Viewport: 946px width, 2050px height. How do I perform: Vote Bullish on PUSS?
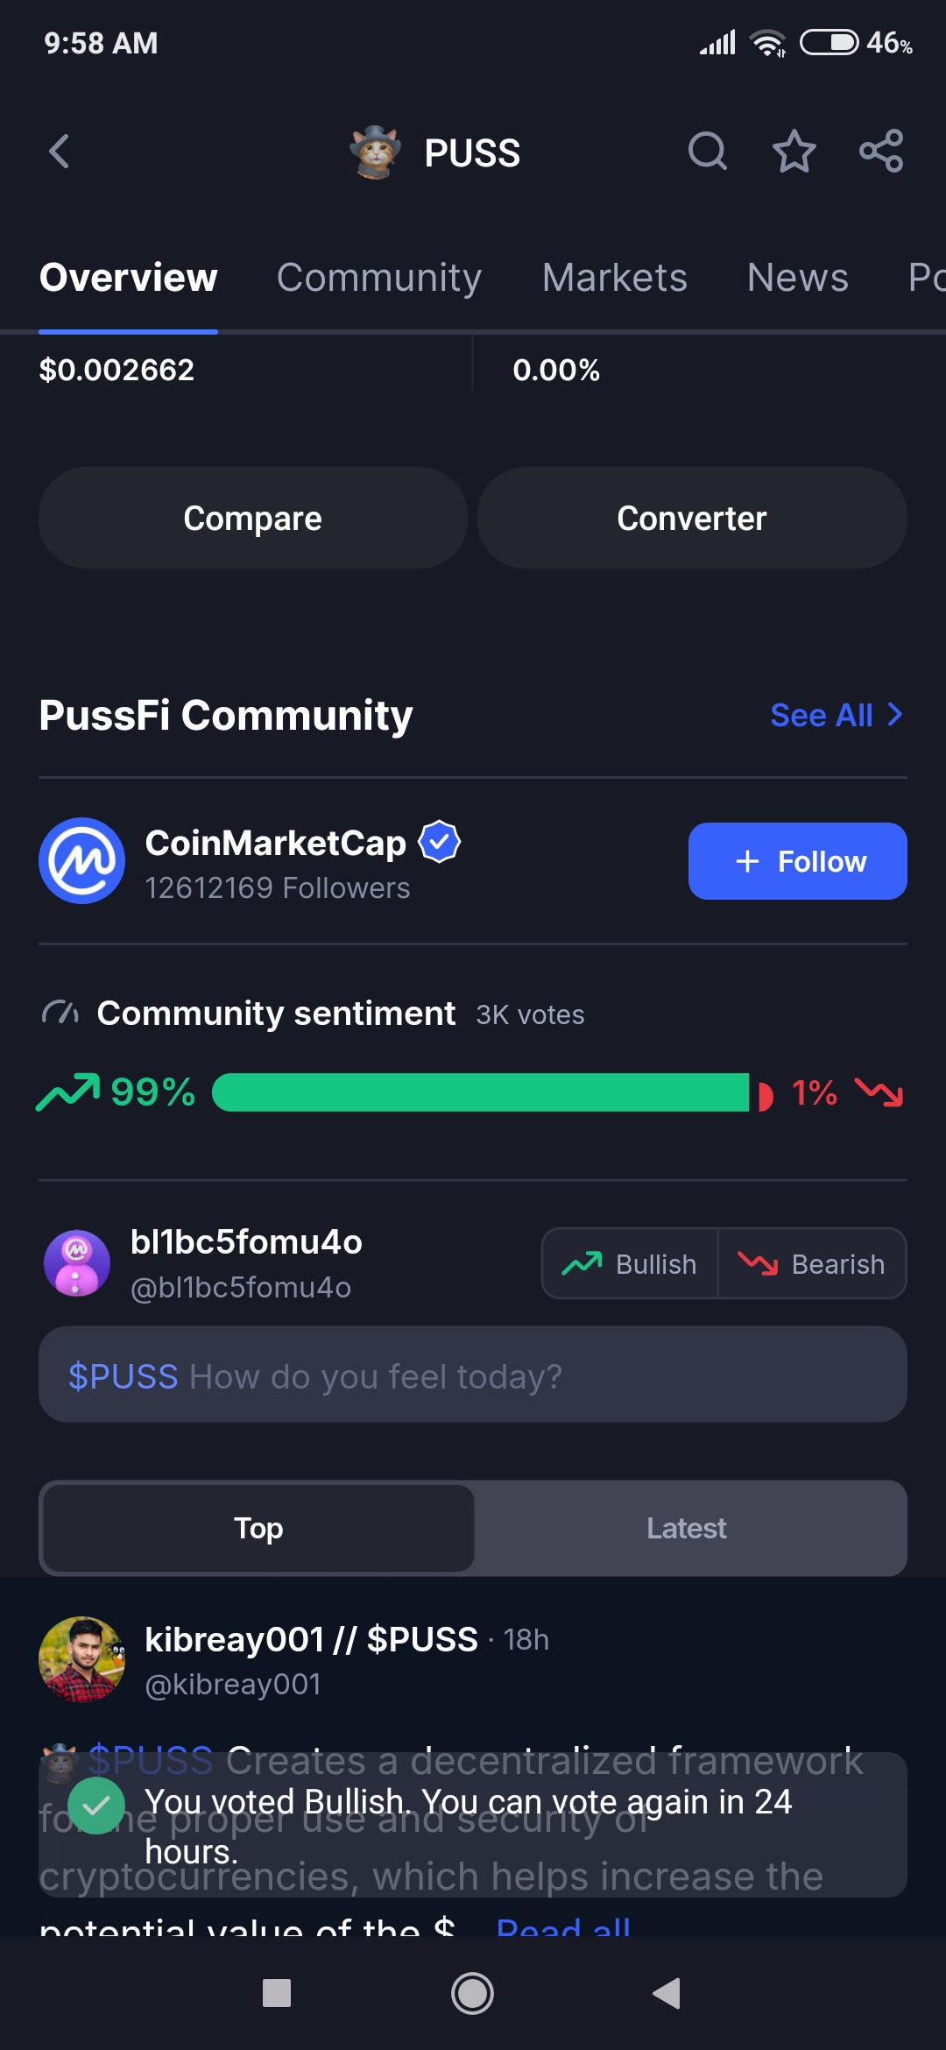[630, 1263]
